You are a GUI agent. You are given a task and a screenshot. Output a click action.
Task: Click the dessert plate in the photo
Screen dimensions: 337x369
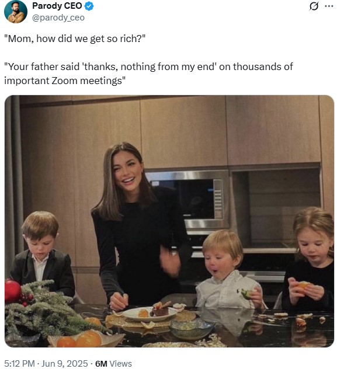click(149, 313)
